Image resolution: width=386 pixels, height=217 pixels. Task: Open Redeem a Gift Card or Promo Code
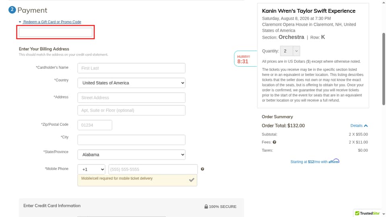(52, 22)
